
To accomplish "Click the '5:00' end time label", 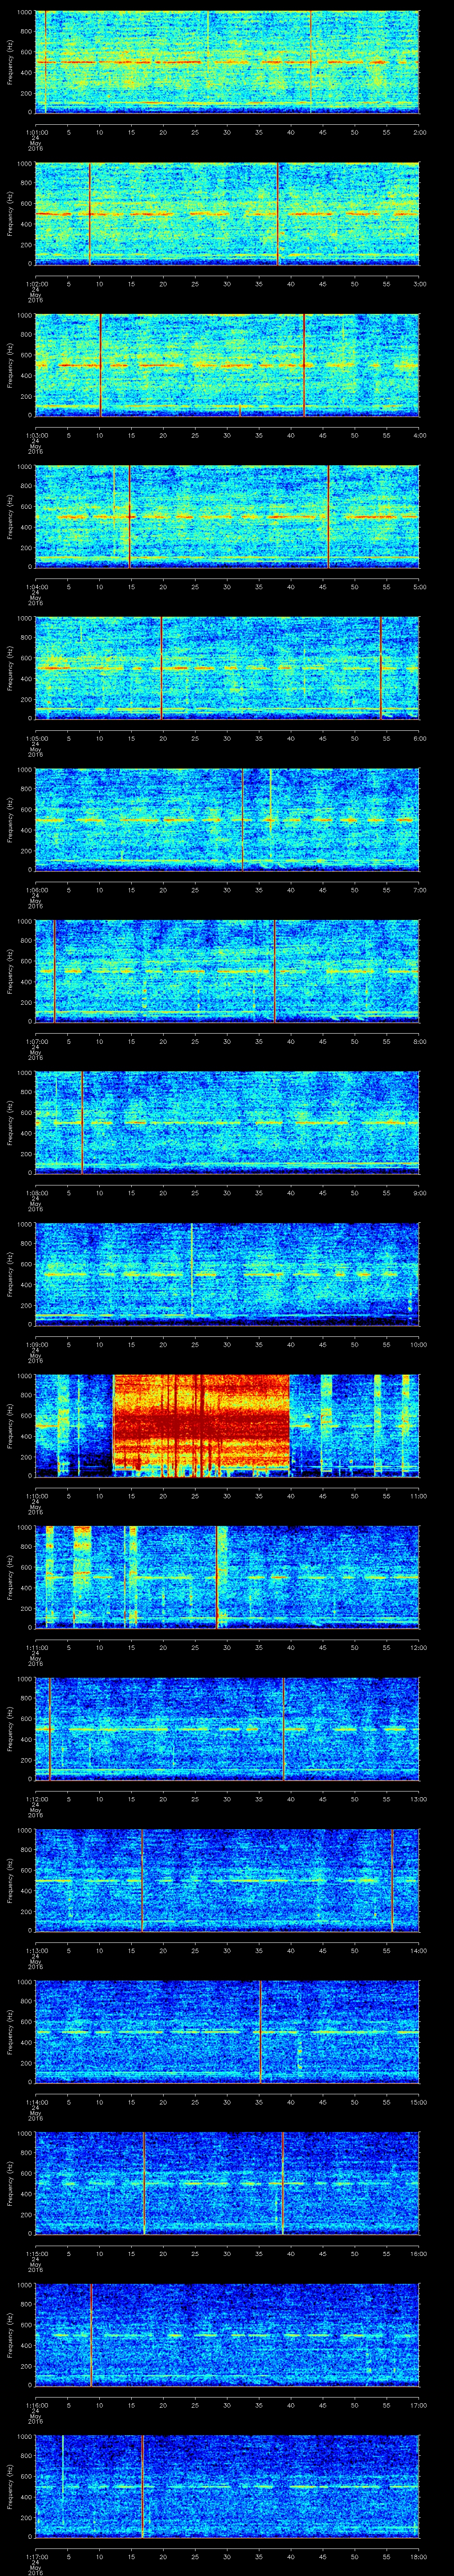I will tap(419, 586).
